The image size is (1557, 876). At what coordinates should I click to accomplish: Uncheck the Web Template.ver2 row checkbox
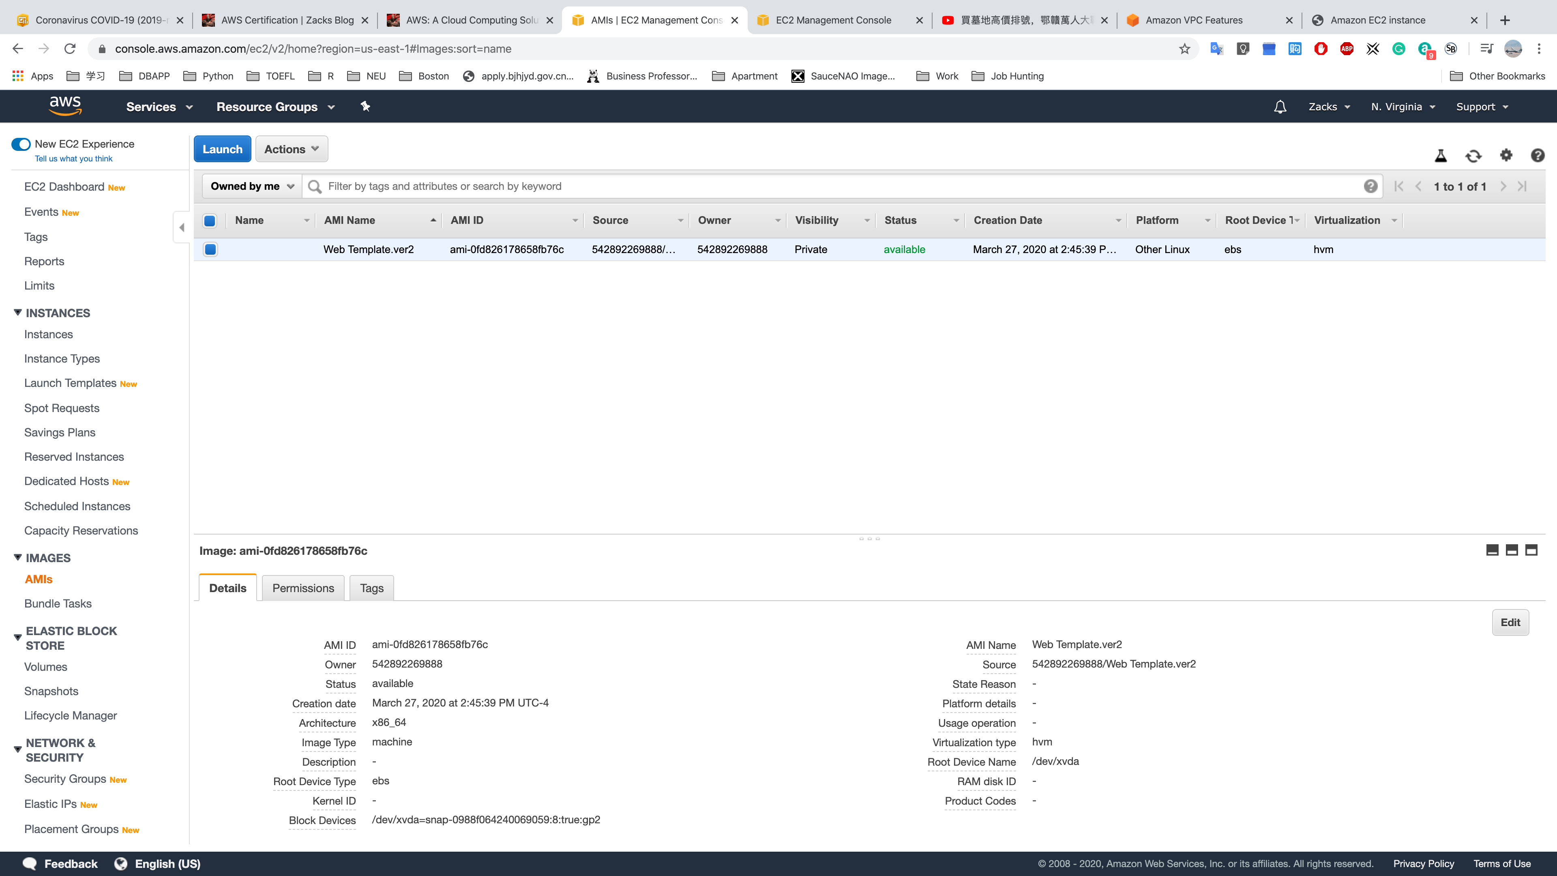point(210,249)
